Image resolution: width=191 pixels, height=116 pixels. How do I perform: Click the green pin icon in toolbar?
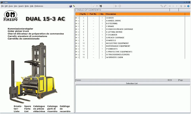coord(74,6)
